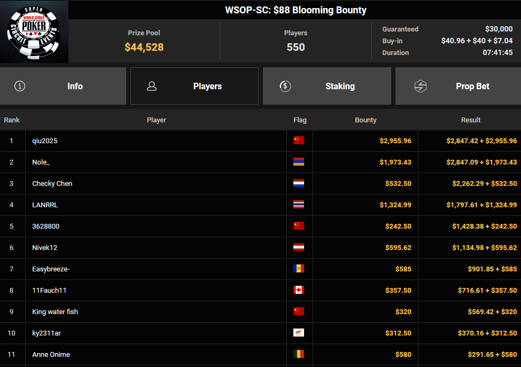Viewport: 521px width, 367px height.
Task: Open player King water fish
Action: click(x=55, y=311)
